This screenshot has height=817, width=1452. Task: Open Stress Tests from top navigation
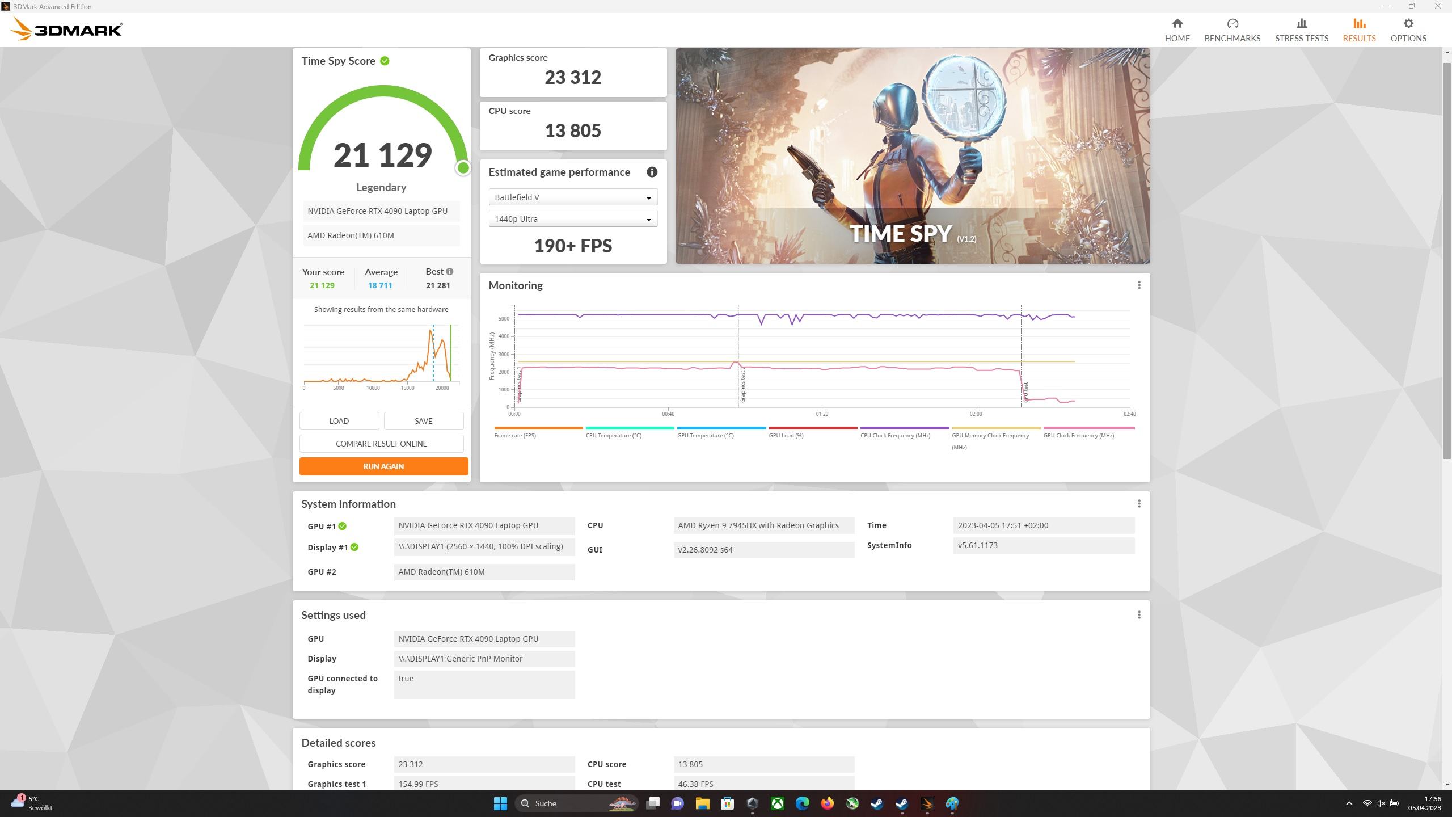[1301, 30]
